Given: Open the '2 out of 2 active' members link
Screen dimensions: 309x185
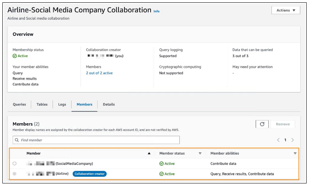Looking at the screenshot, I should (99, 73).
